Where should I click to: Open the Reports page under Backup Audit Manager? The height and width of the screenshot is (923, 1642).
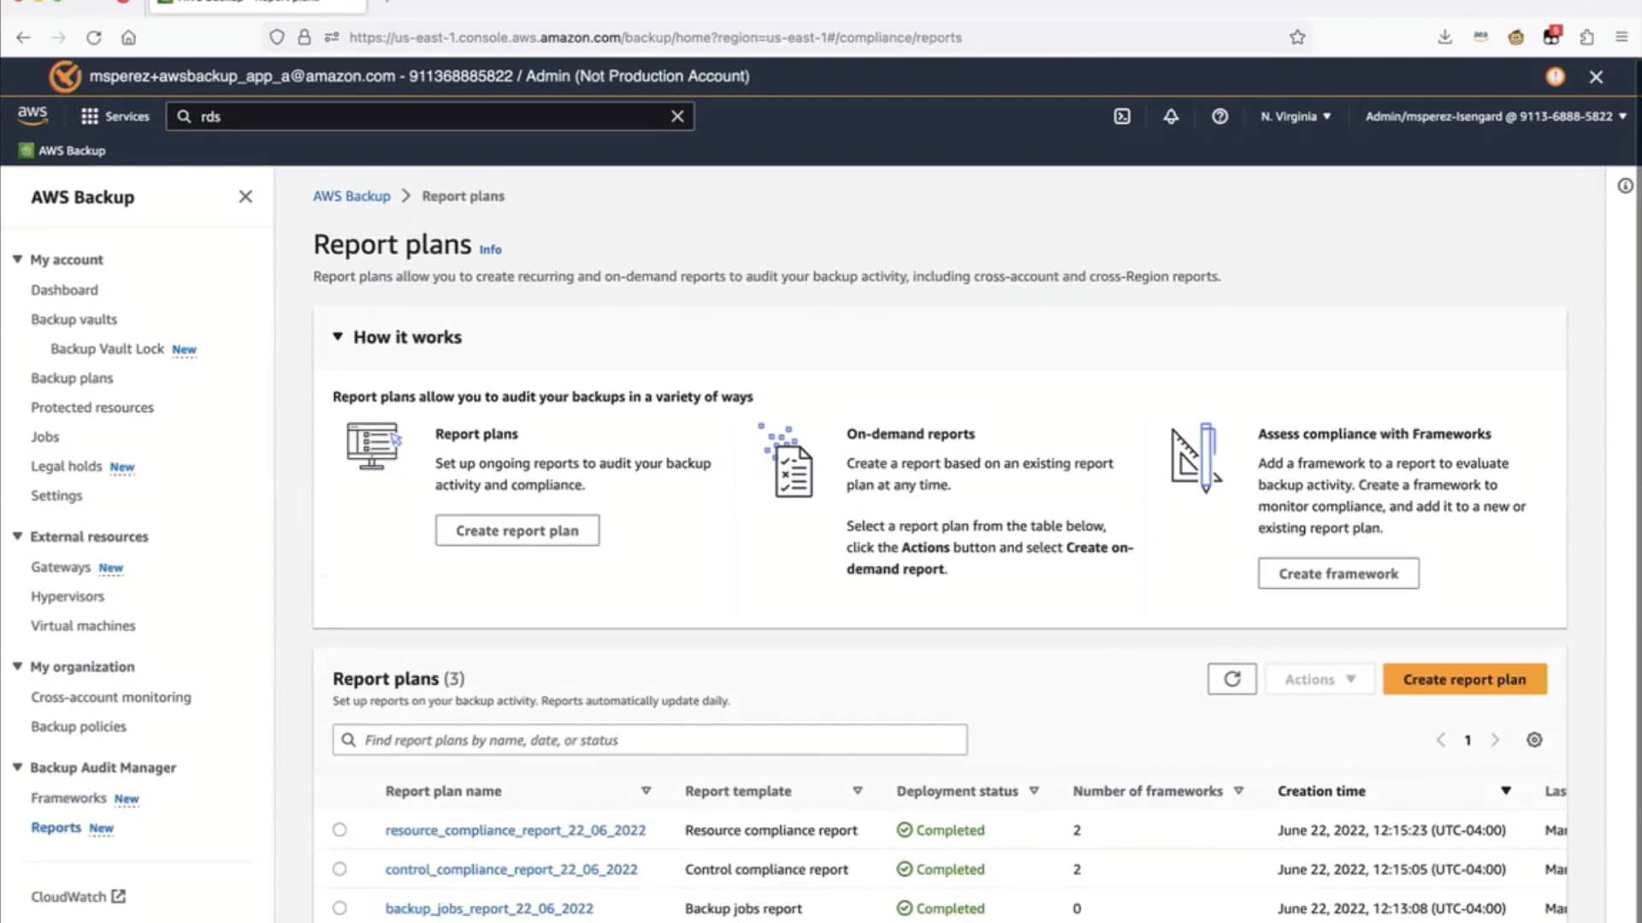click(56, 827)
